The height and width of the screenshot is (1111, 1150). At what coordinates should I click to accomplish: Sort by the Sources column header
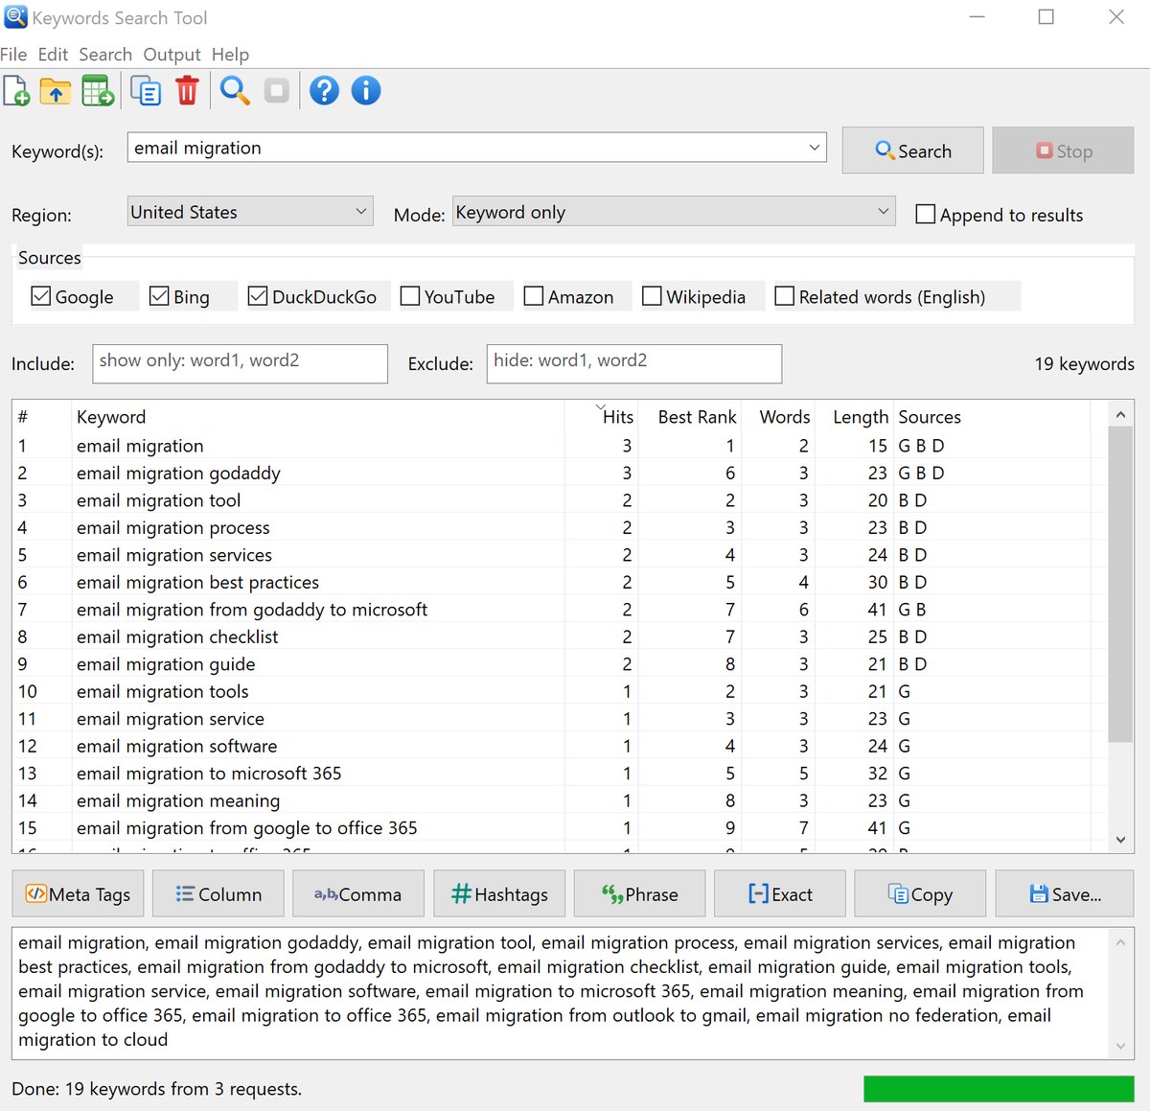pos(992,417)
